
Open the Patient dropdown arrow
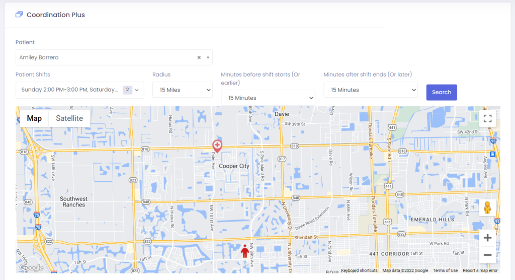pyautogui.click(x=208, y=57)
